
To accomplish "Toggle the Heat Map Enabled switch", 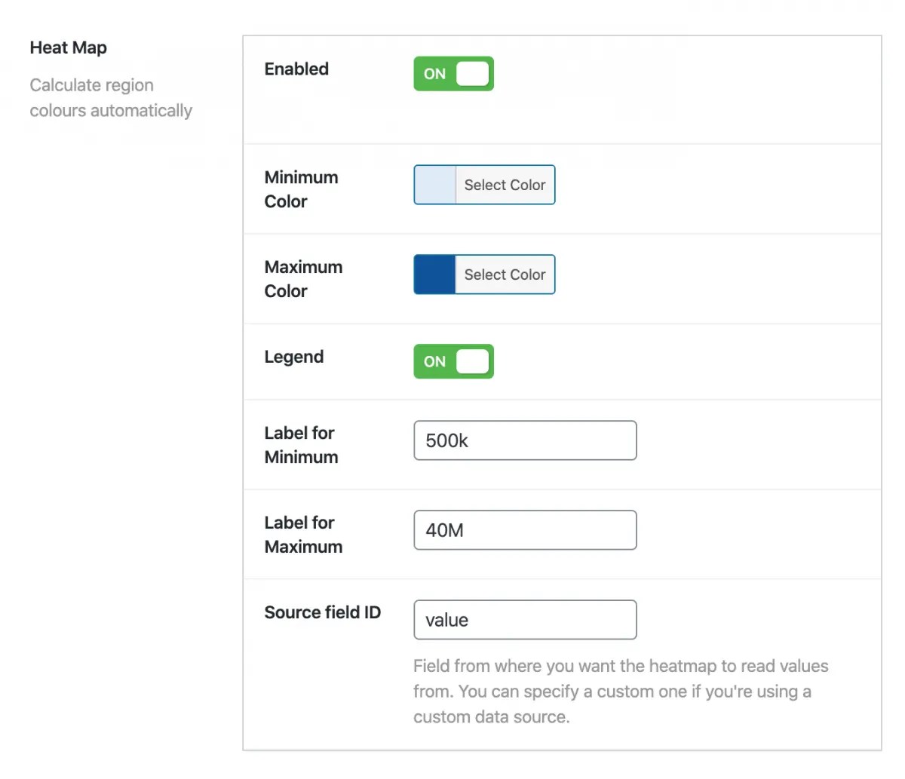I will tap(453, 74).
